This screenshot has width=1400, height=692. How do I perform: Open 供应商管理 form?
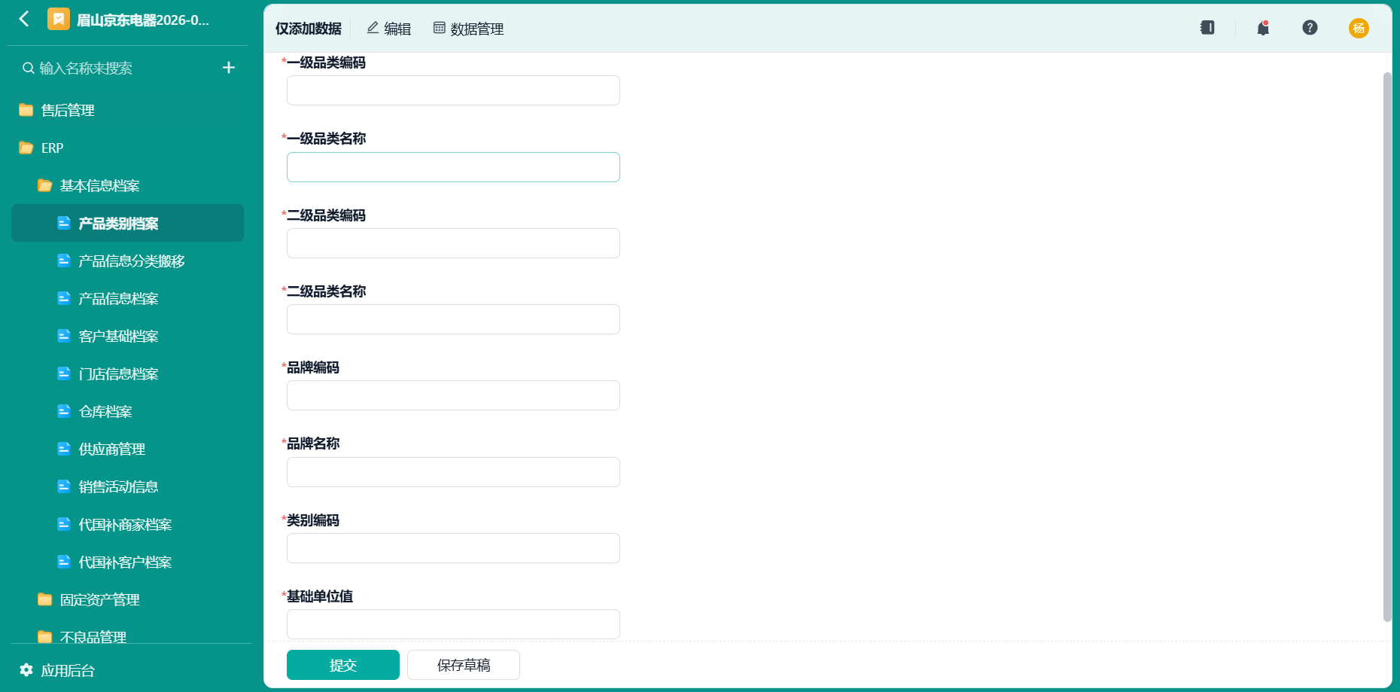click(x=127, y=450)
